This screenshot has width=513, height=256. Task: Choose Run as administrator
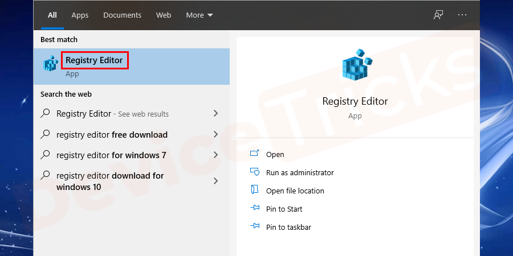coord(300,172)
